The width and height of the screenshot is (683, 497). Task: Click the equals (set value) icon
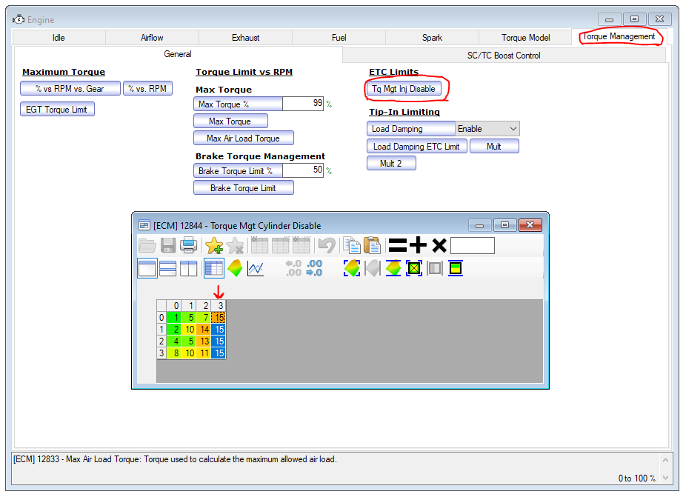pyautogui.click(x=397, y=246)
